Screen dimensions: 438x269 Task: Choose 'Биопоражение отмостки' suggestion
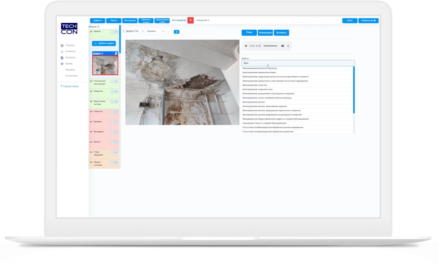(297, 85)
